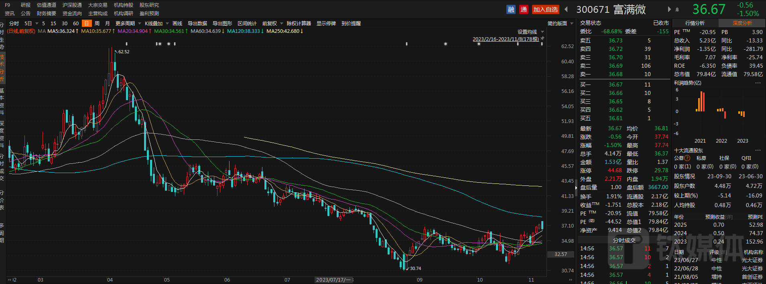Switch chart to 周 weekly period
766x284 pixels.
coord(97,24)
